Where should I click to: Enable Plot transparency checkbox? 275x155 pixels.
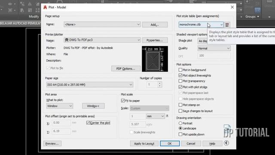[x=180, y=81]
